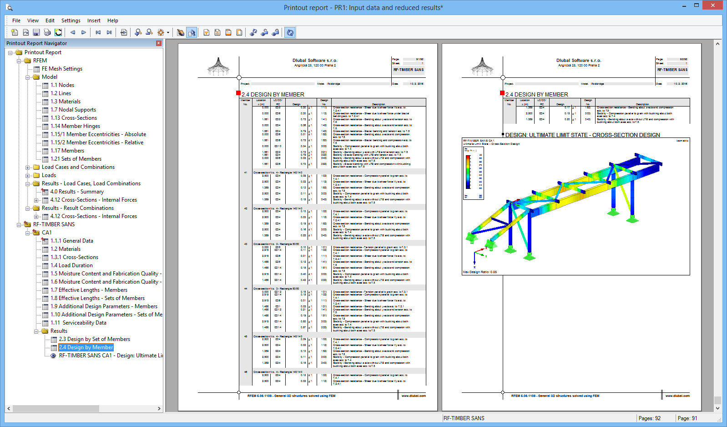Open the Insert menu
The height and width of the screenshot is (427, 727).
coord(94,20)
